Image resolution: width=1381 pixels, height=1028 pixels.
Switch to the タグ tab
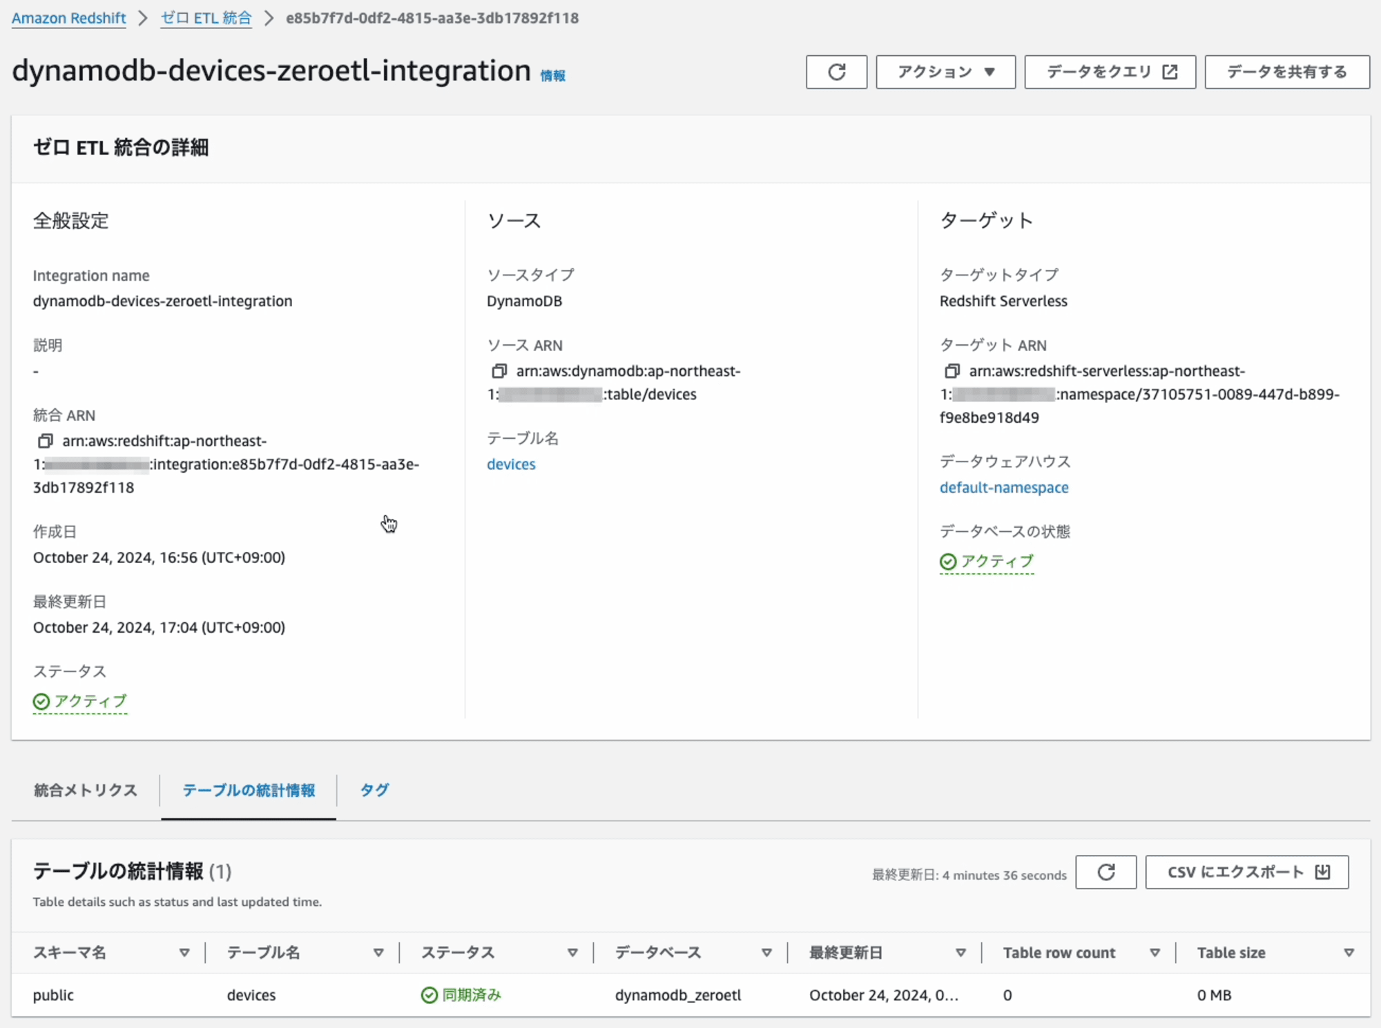click(x=374, y=790)
